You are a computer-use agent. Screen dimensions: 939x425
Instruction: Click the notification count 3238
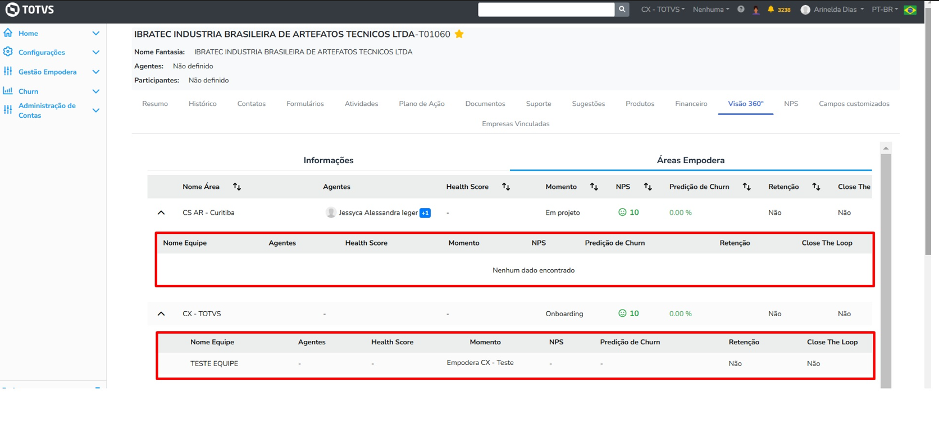[784, 10]
